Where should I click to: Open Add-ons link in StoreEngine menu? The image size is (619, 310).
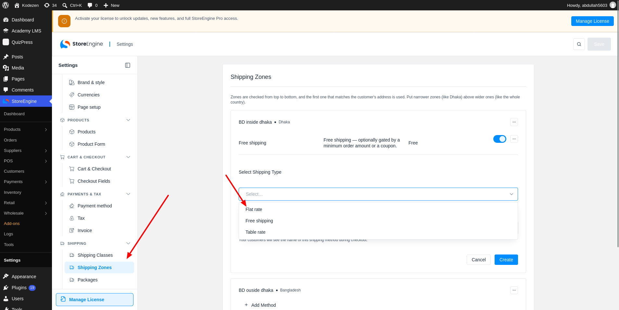12,224
